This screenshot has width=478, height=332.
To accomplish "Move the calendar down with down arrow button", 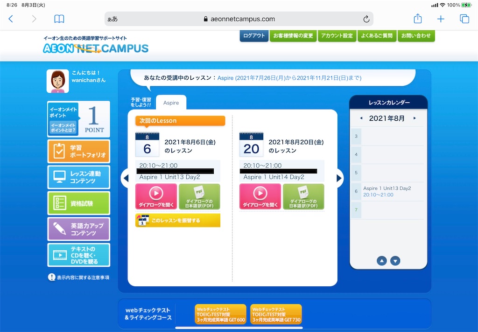I will (395, 261).
